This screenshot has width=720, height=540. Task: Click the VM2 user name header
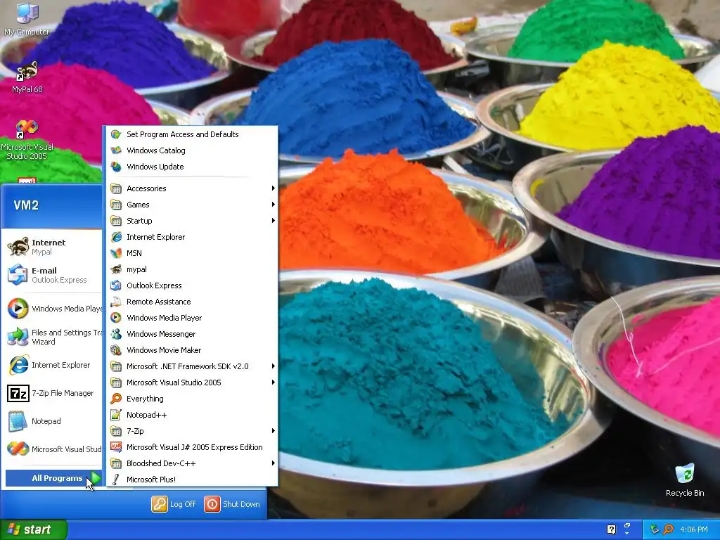coord(26,205)
